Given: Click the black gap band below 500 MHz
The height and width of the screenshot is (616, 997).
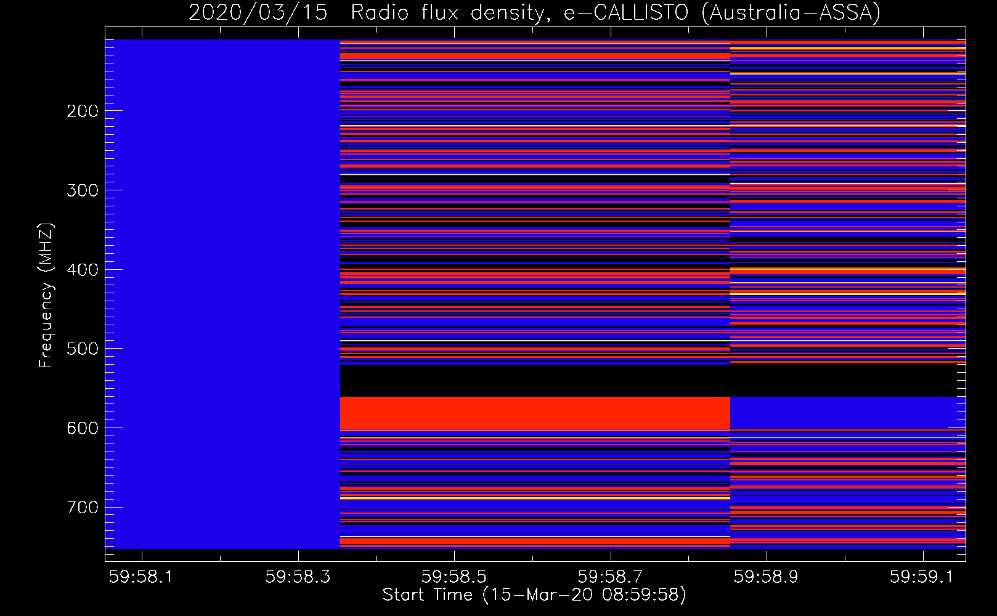Looking at the screenshot, I should pyautogui.click(x=653, y=381).
